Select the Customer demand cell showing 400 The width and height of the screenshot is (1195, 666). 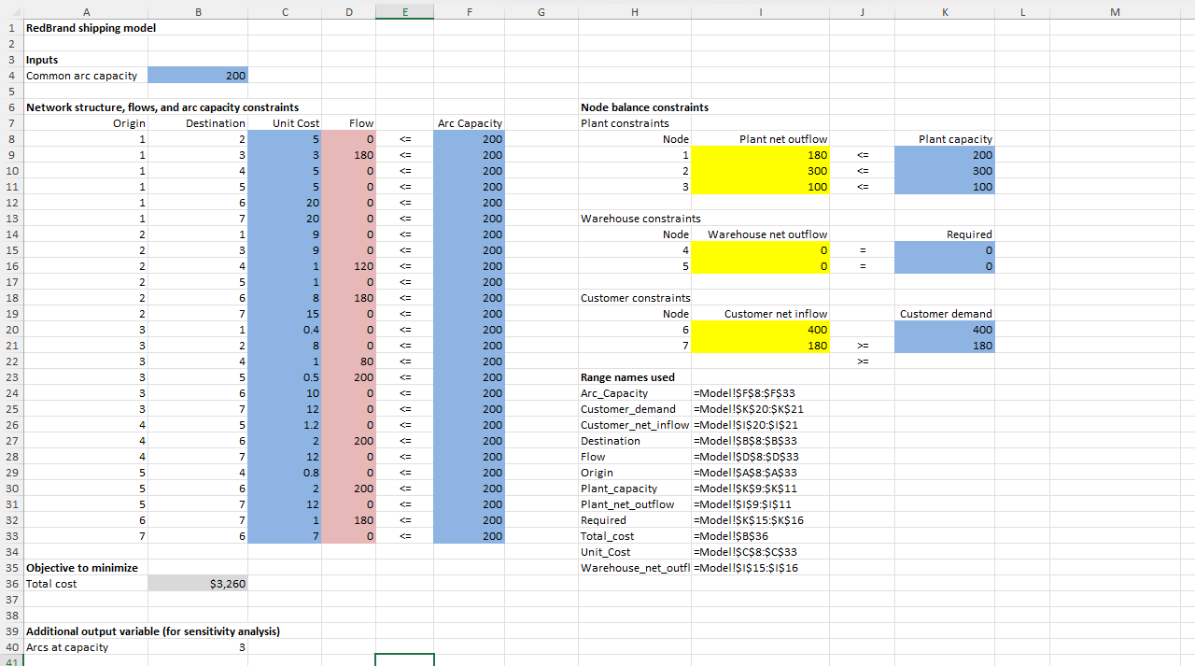coord(944,329)
